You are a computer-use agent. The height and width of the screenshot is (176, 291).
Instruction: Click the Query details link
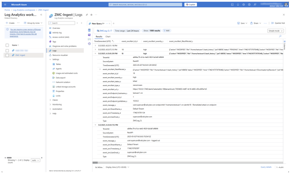[x=266, y=167]
